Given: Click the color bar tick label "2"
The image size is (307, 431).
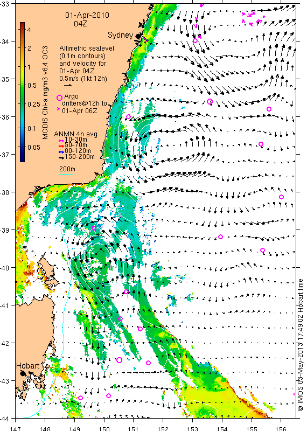Looking at the screenshot, I should point(29,48).
